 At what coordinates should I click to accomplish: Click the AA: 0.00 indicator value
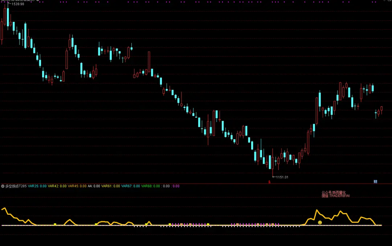[94, 186]
